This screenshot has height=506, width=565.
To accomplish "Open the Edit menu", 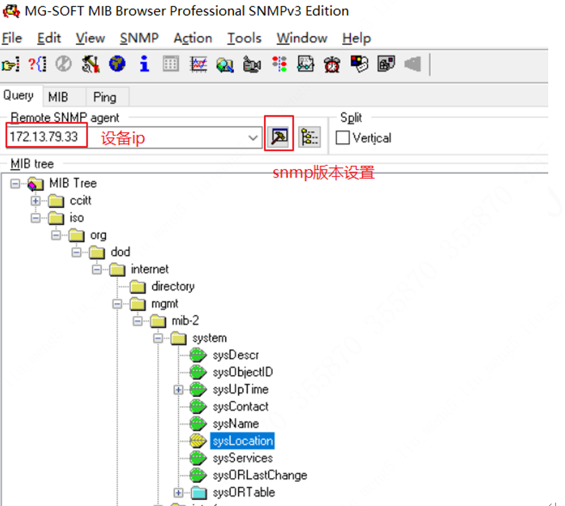I will coord(49,38).
